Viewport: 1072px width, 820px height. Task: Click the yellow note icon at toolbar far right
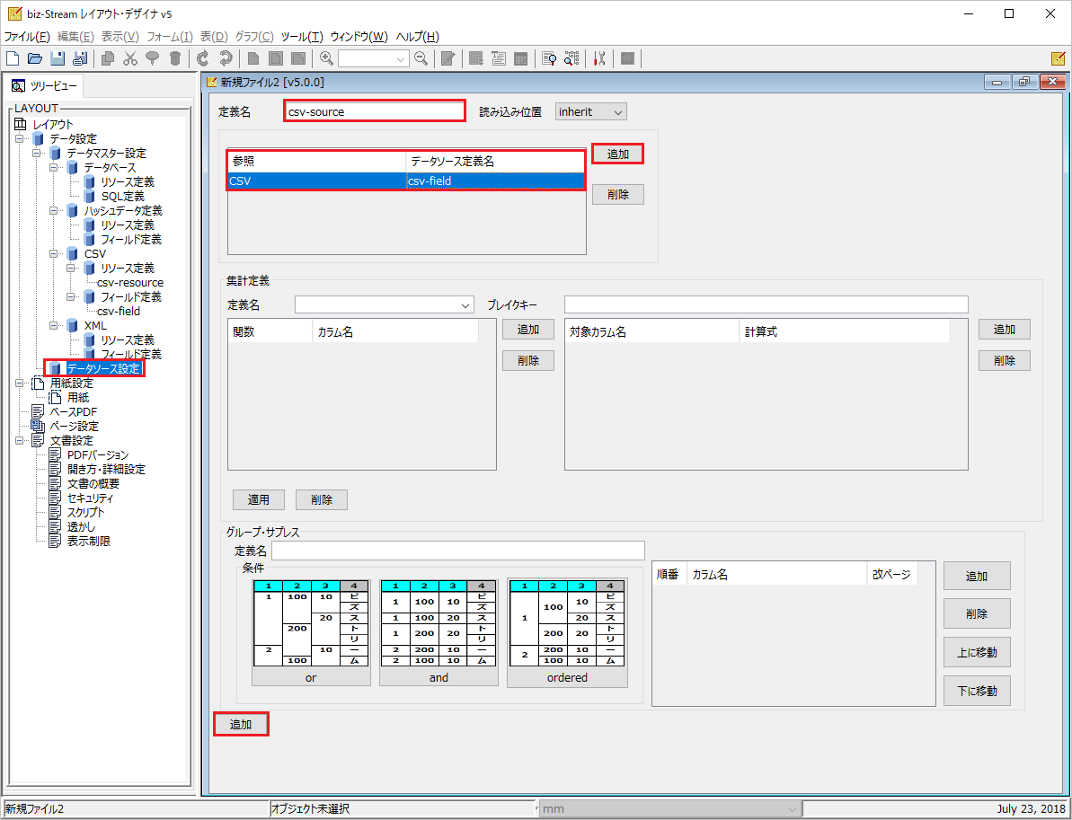pyautogui.click(x=1058, y=58)
